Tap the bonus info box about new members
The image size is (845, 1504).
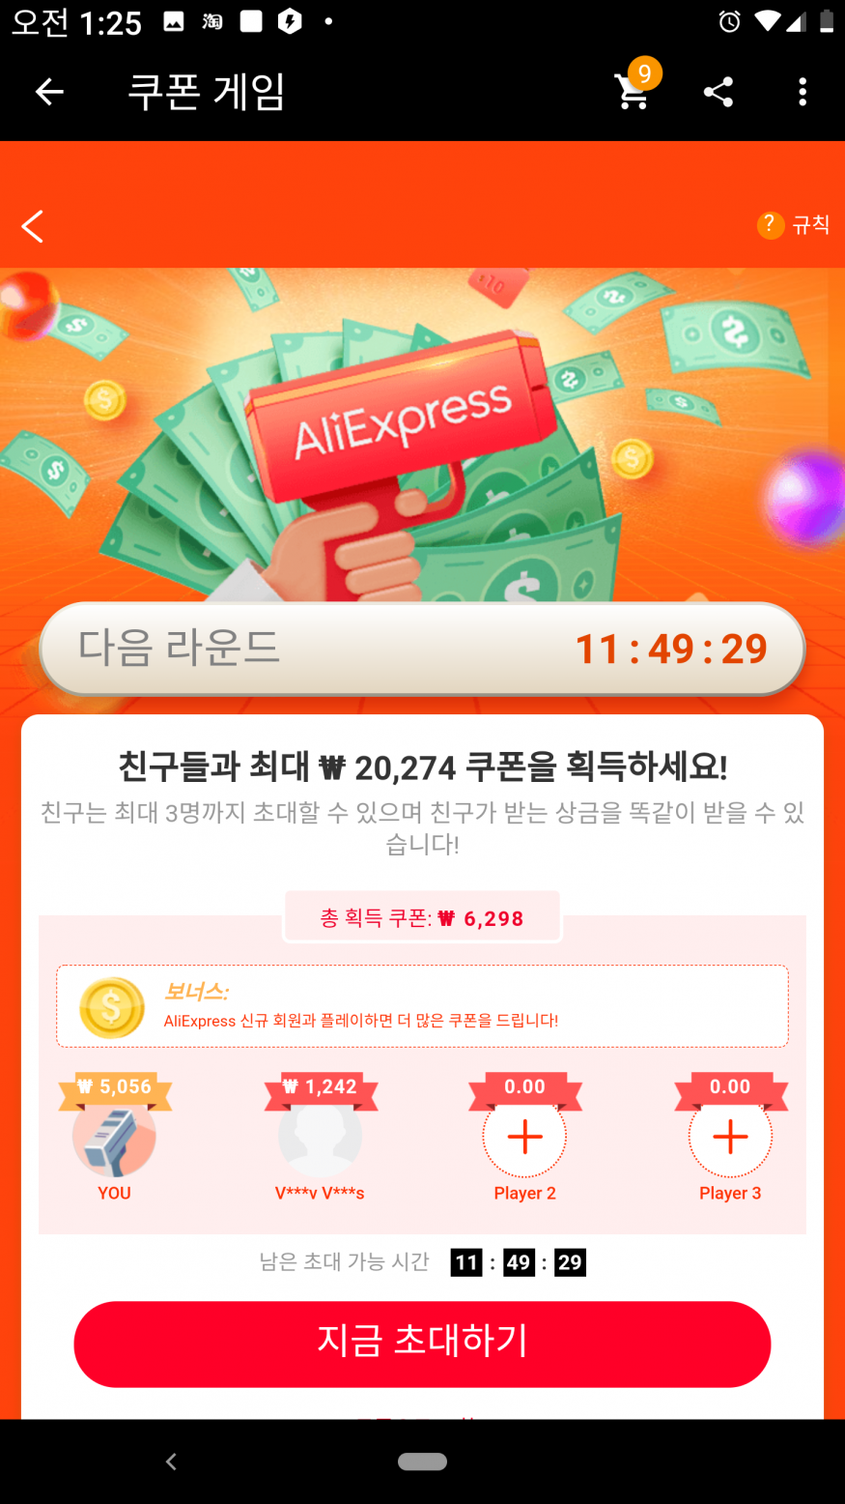(422, 1006)
